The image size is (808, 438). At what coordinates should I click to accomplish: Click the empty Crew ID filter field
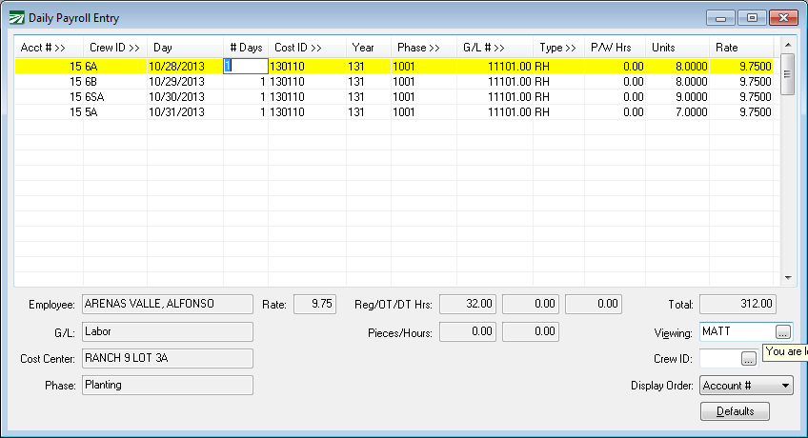(718, 358)
